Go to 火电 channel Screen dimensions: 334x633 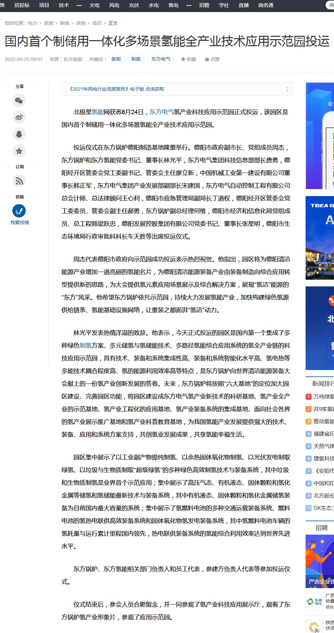[95, 5]
